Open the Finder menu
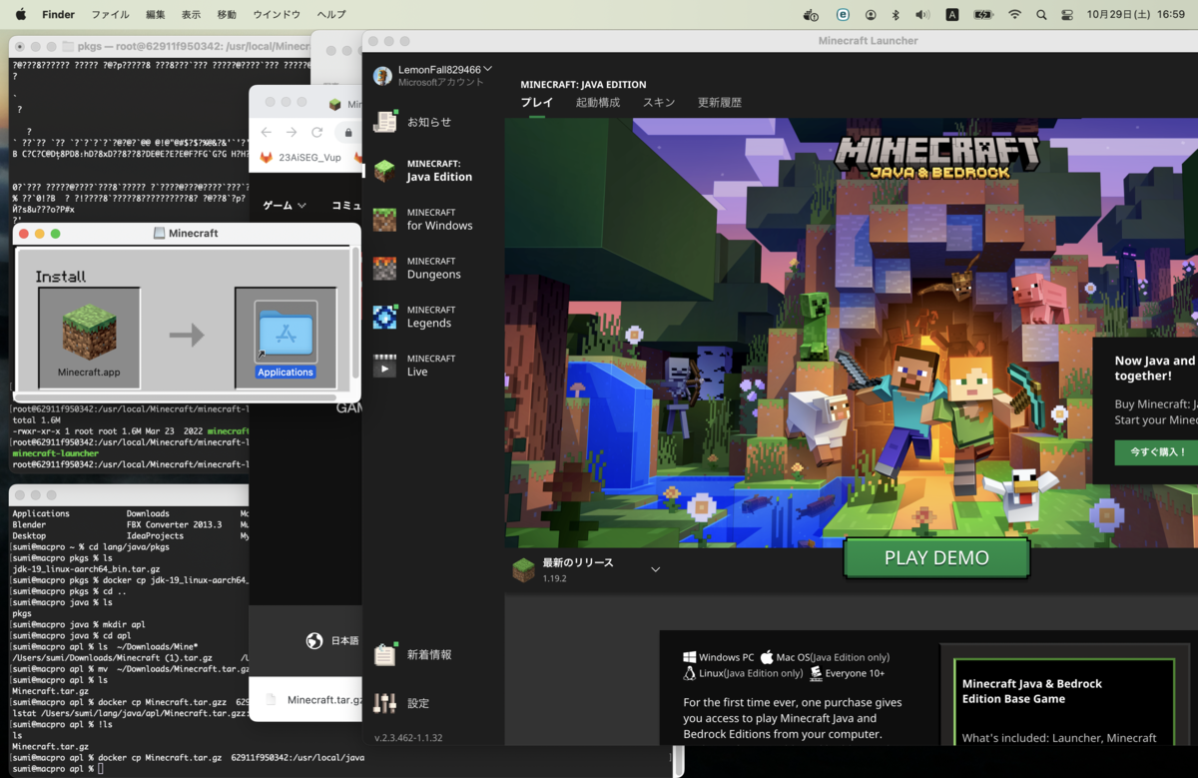Image resolution: width=1198 pixels, height=778 pixels. [59, 15]
